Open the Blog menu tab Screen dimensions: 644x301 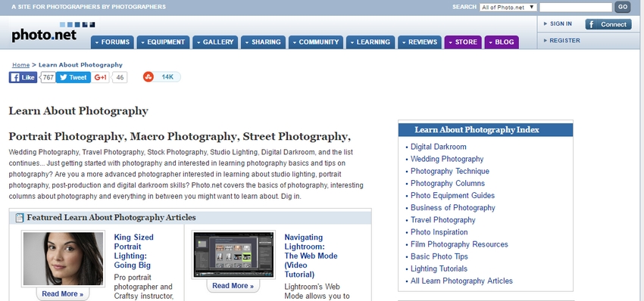(502, 42)
